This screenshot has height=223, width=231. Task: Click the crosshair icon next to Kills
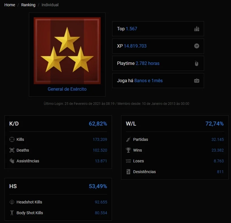(x=12, y=139)
